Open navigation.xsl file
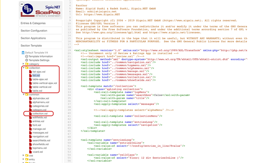The width and height of the screenshot is (264, 163). 40,137
